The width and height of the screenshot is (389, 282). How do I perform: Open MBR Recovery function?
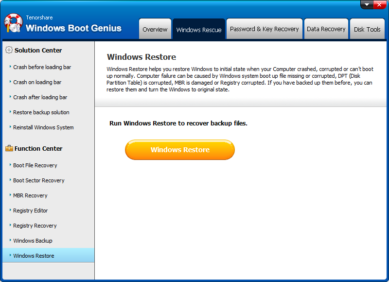(30, 195)
